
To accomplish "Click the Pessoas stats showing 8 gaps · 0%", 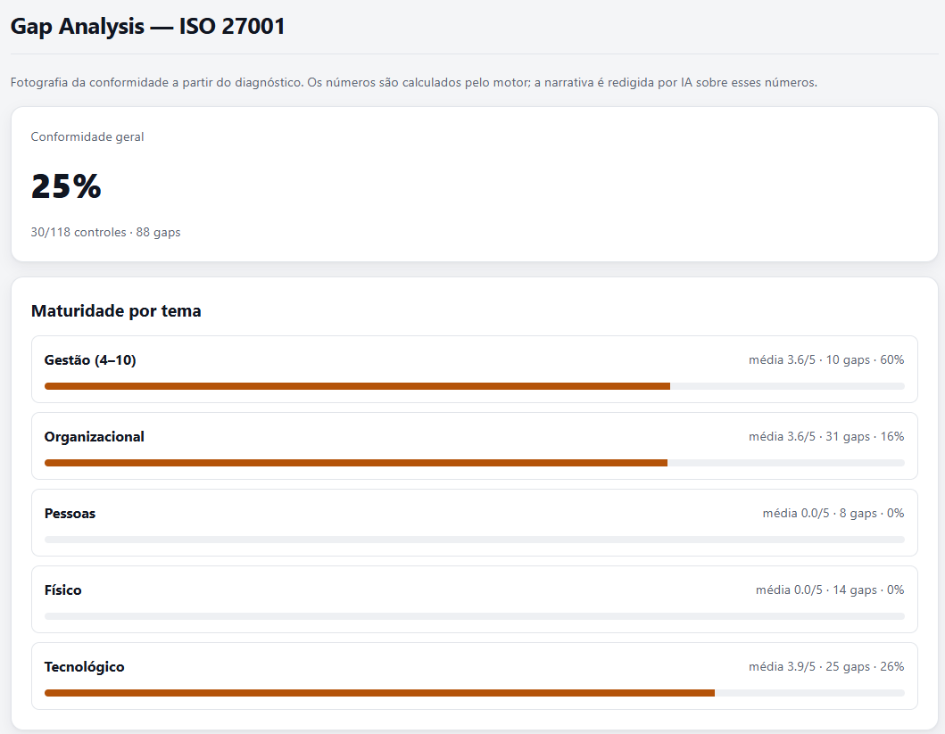I will click(833, 513).
